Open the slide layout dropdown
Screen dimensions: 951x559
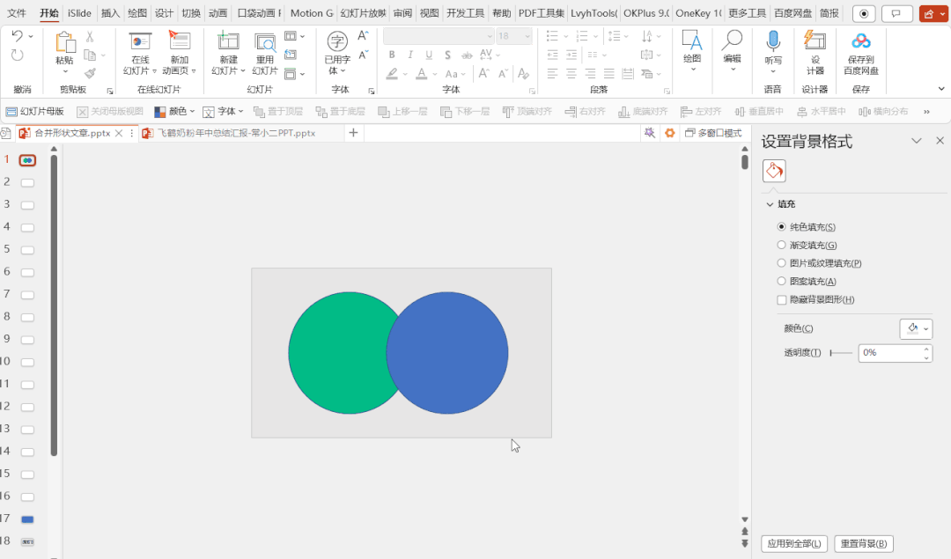294,36
